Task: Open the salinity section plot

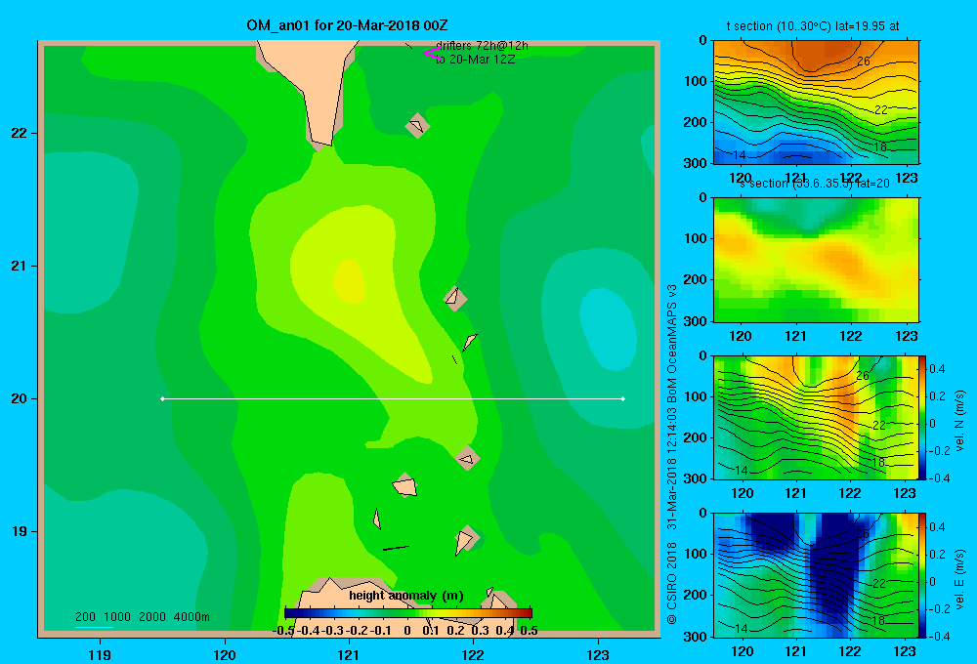Action: (x=816, y=260)
